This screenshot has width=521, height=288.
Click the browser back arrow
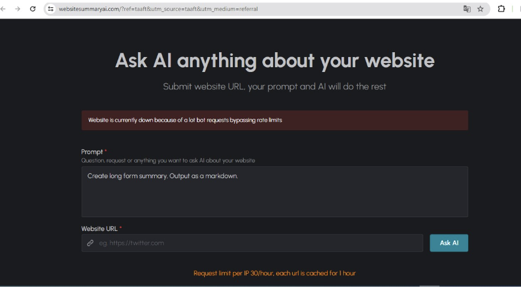point(4,9)
